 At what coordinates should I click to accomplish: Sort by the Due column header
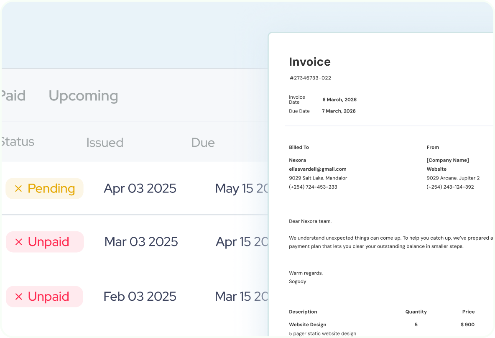203,143
